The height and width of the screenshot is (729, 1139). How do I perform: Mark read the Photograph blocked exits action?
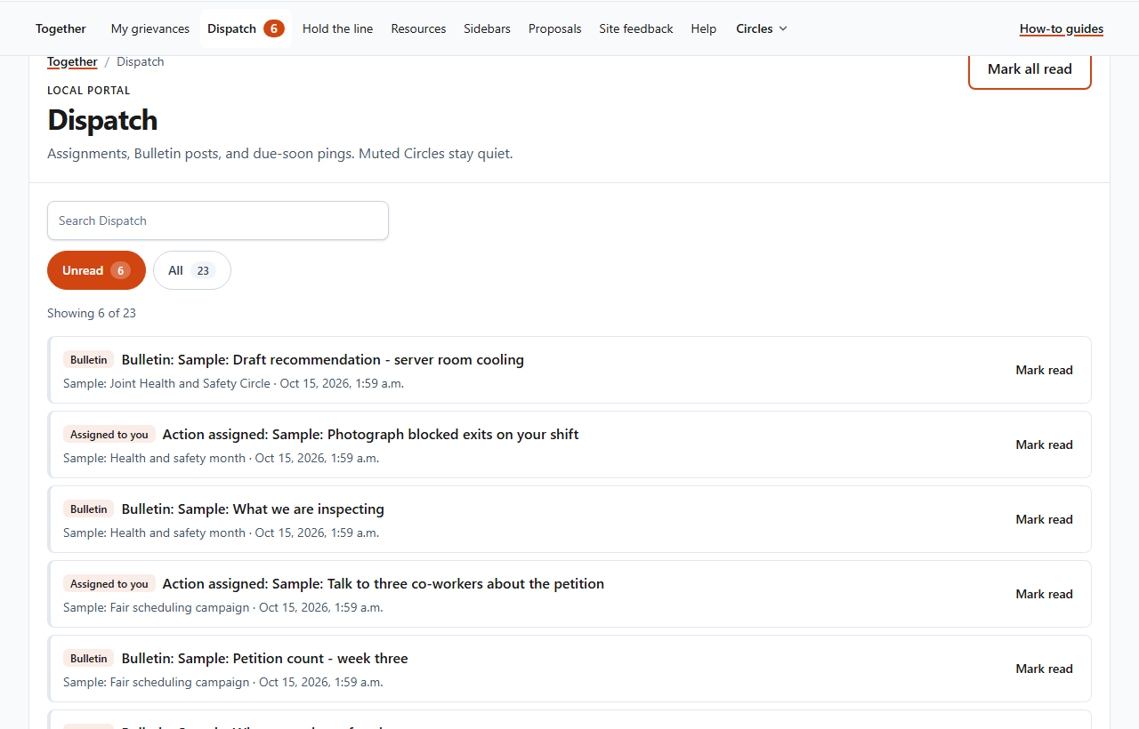click(x=1044, y=445)
